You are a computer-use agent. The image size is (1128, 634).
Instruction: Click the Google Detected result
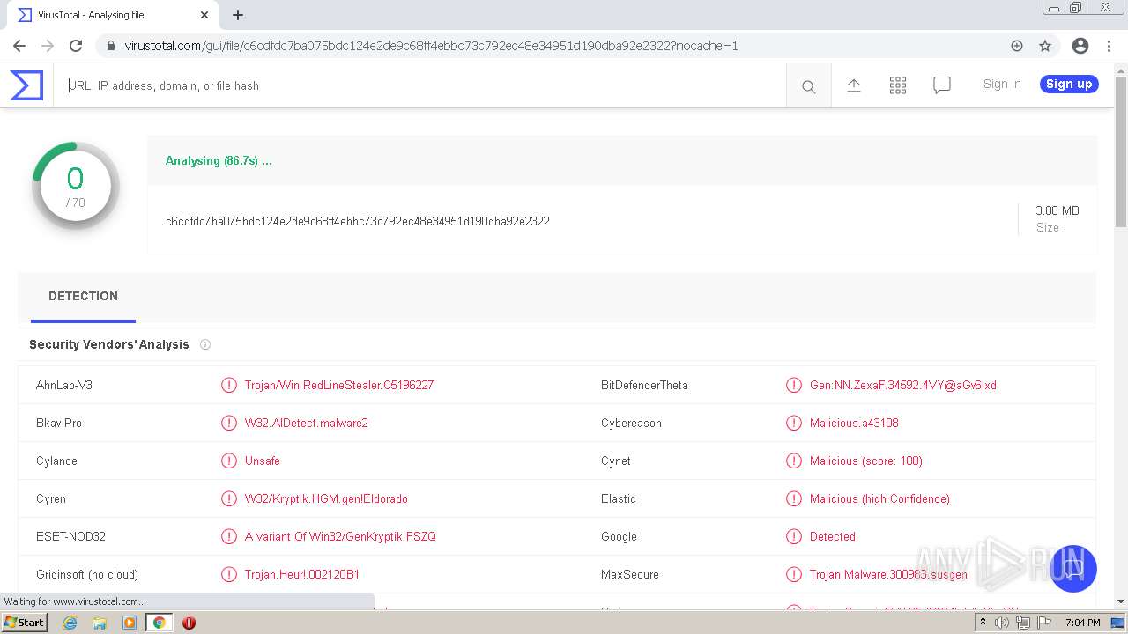click(x=833, y=536)
